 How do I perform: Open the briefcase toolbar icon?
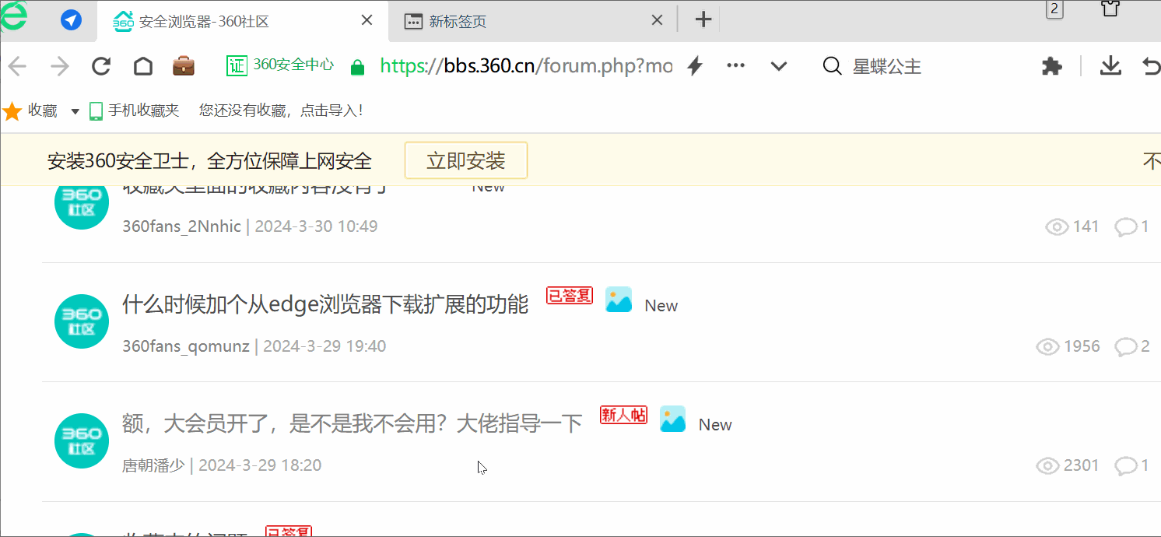(184, 65)
